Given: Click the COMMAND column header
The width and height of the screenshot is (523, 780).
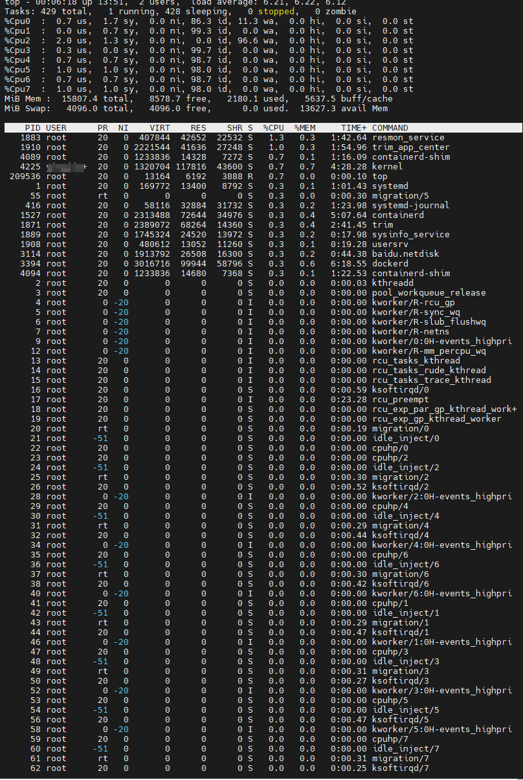Looking at the screenshot, I should point(390,128).
